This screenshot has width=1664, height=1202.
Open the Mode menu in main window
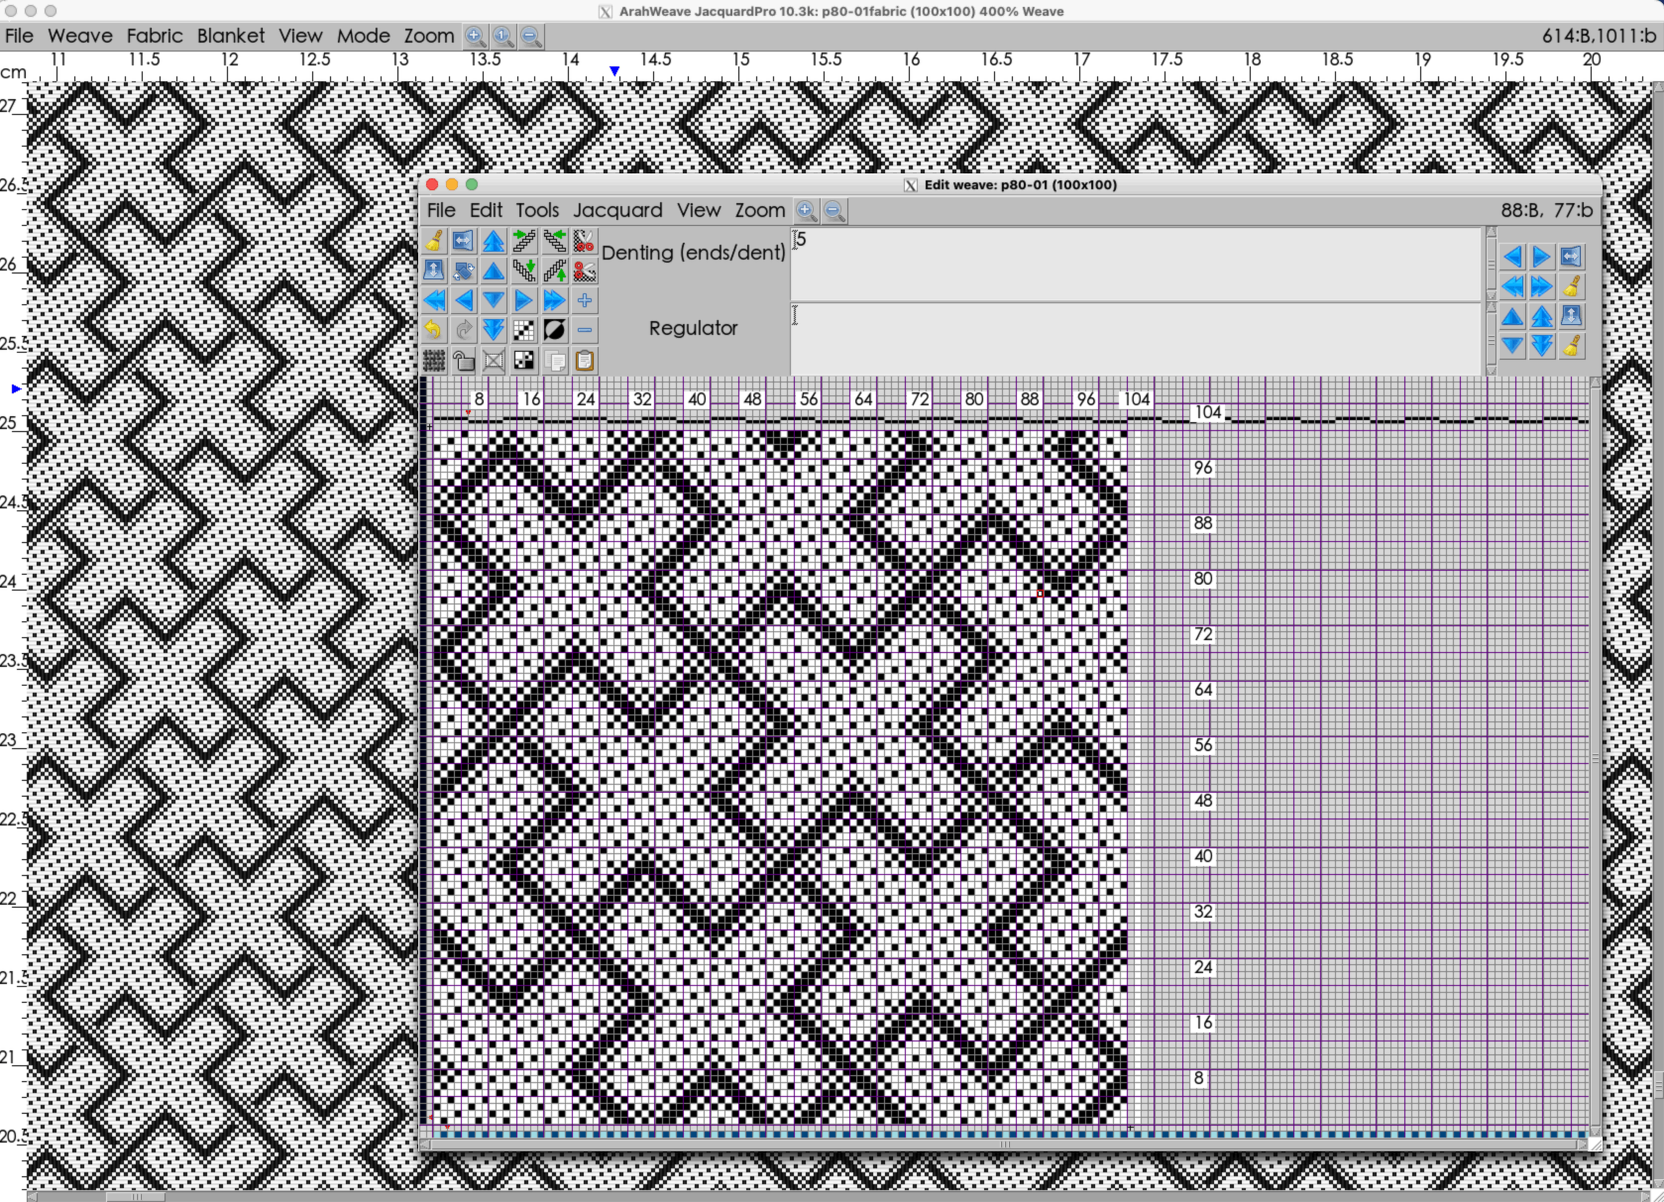[363, 36]
